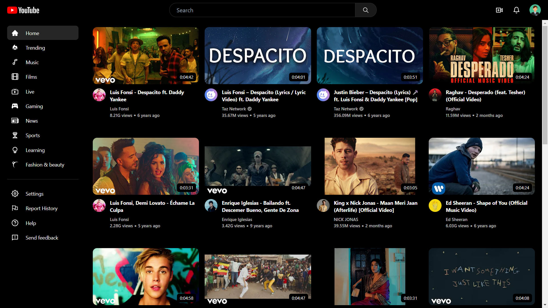Image resolution: width=548 pixels, height=308 pixels.
Task: Click the Ed Sheeran channel name text
Action: 456,220
